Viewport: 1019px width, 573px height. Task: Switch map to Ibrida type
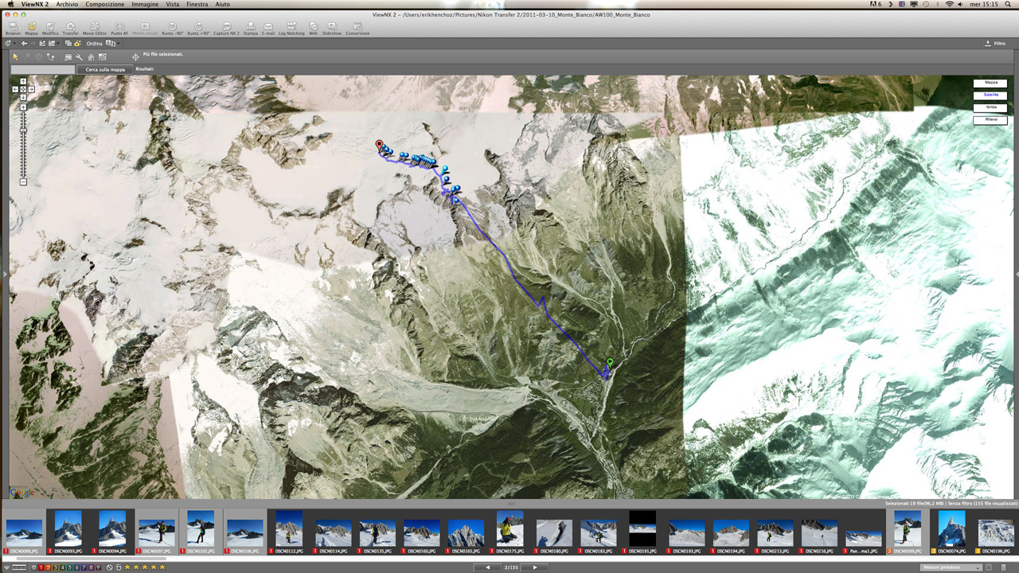click(990, 107)
